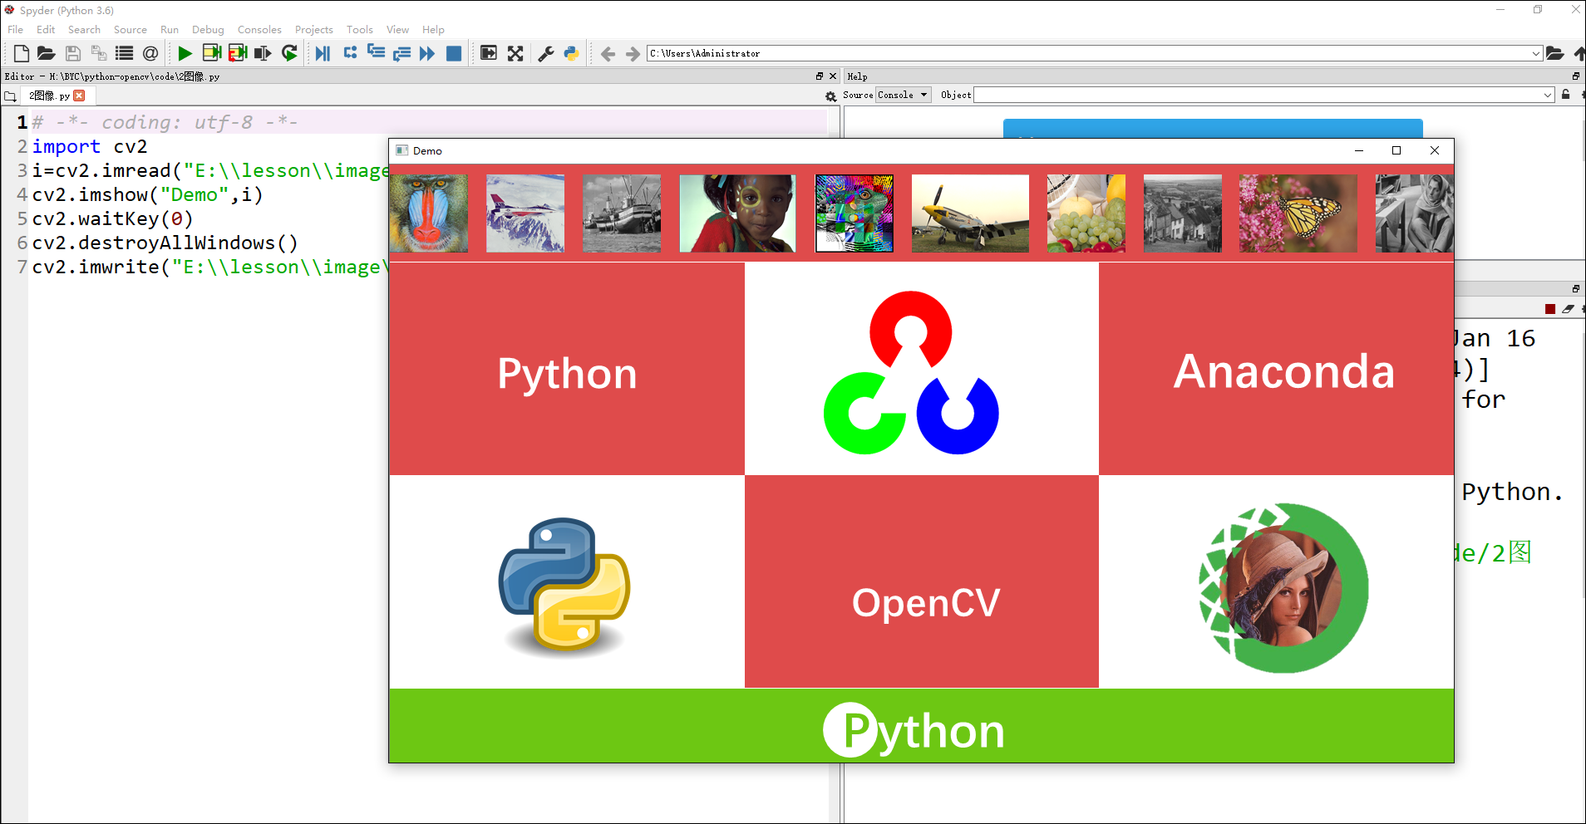
Task: Click the cv2.destroyAllWindows() code line
Action: tap(165, 243)
